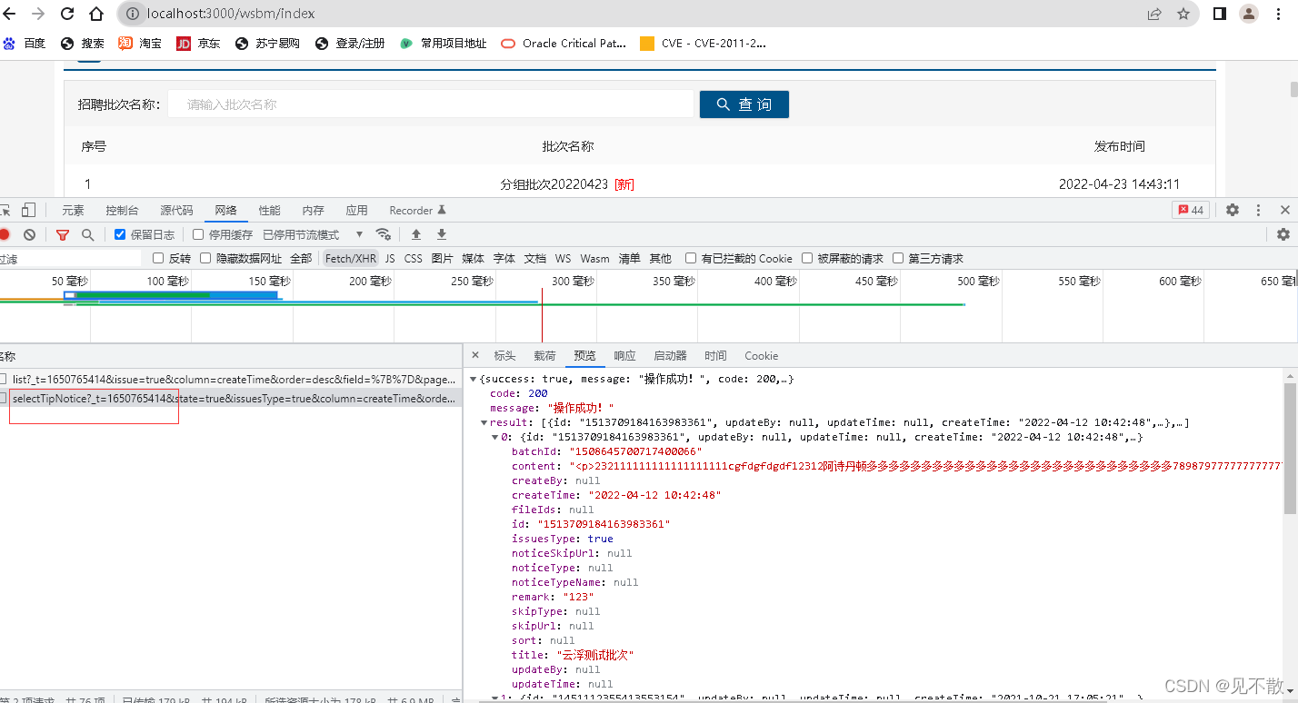Switch to the 控制台 panel tab
The image size is (1298, 703).
pos(122,210)
